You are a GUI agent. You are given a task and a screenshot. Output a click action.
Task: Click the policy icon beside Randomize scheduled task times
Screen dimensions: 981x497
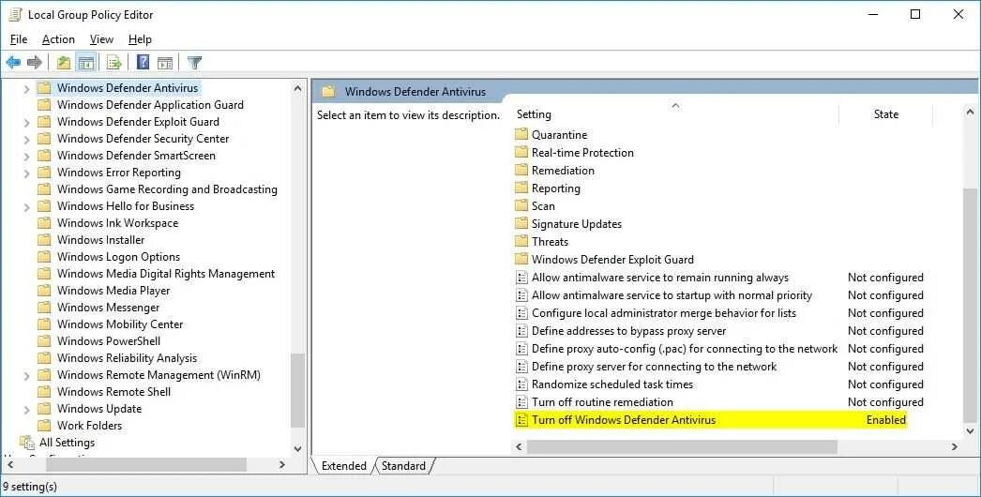pos(521,384)
